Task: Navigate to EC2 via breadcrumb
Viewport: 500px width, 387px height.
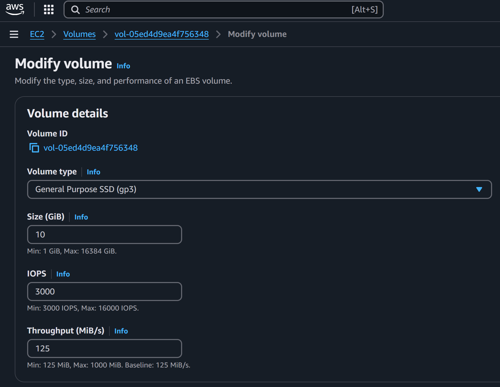Action: [37, 34]
